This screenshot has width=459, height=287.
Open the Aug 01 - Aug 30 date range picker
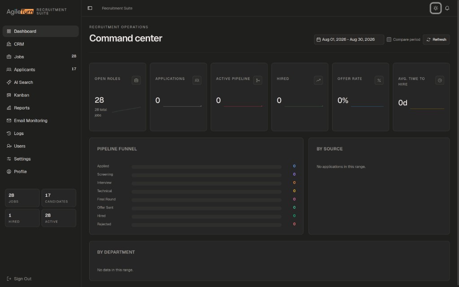349,39
